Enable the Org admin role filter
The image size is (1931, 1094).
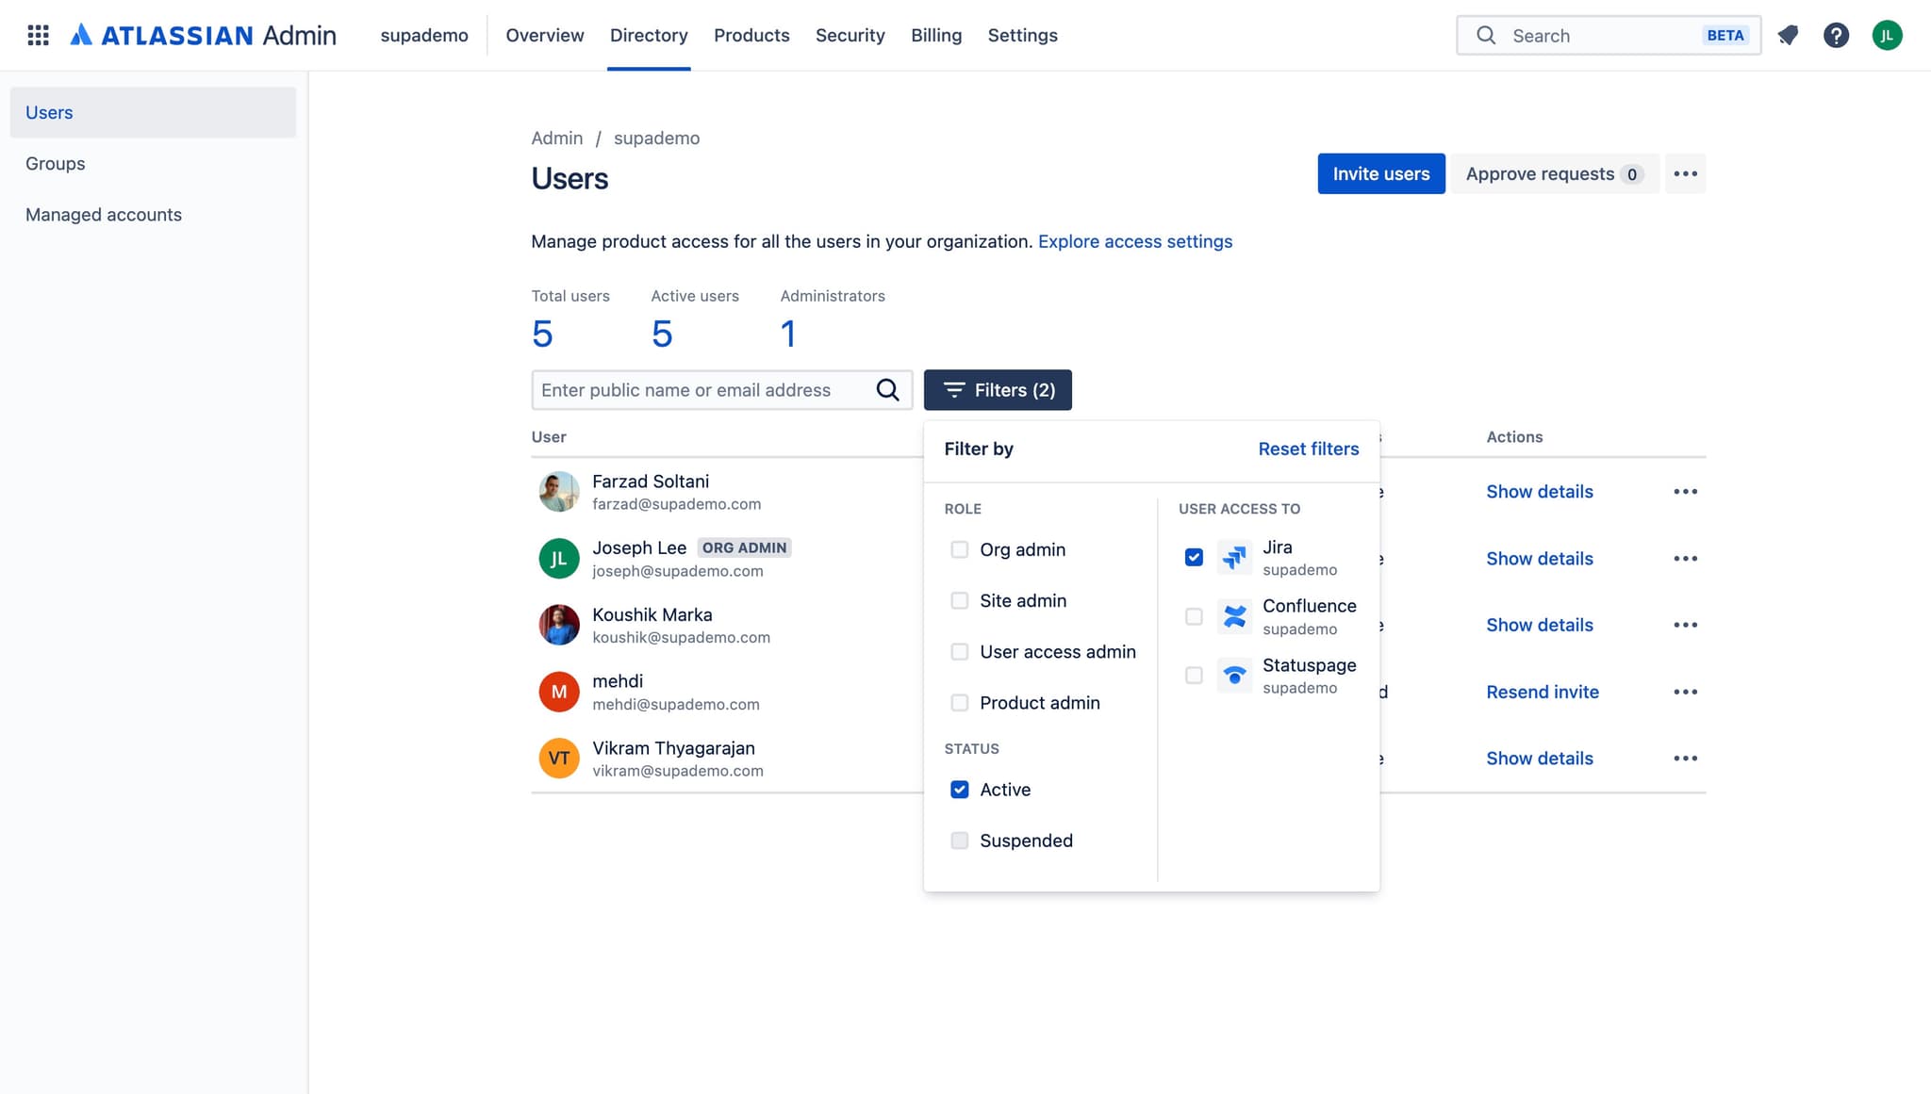coord(959,549)
